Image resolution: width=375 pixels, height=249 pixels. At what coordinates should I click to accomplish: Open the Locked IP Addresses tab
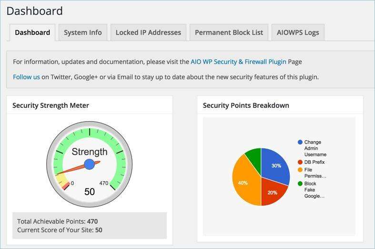[148, 32]
